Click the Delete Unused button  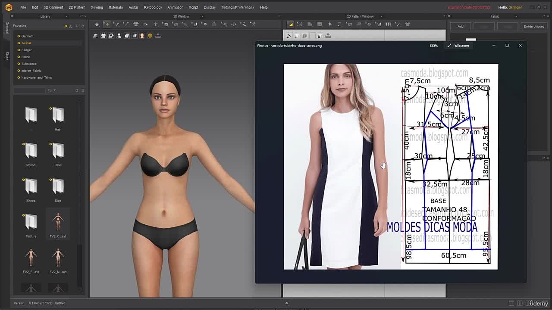534,26
